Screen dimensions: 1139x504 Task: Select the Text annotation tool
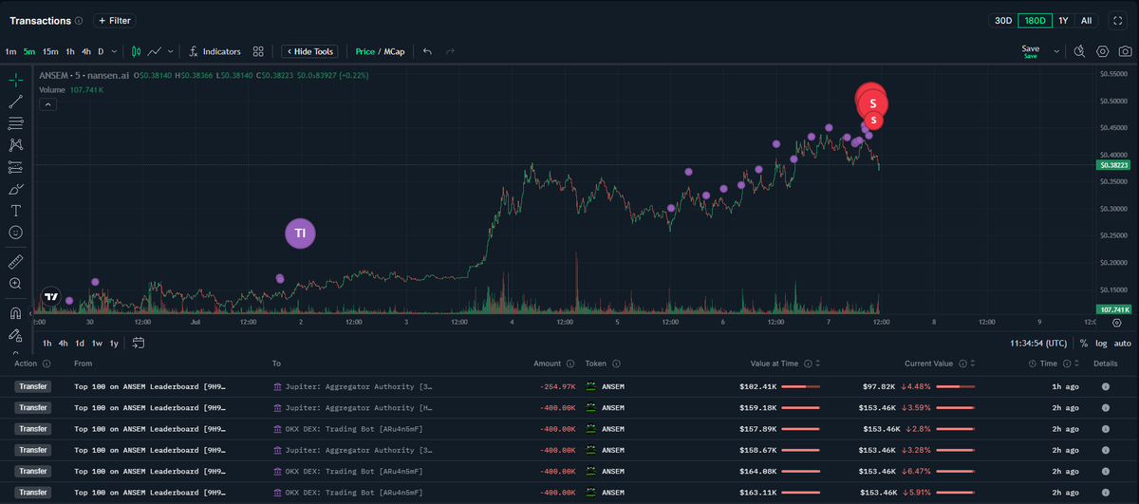pos(15,210)
